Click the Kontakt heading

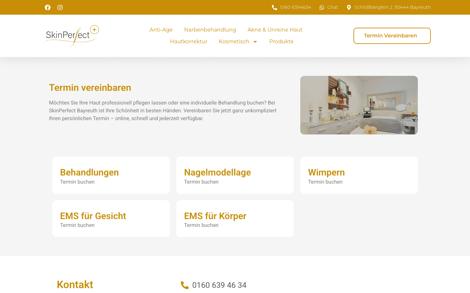[x=75, y=285]
